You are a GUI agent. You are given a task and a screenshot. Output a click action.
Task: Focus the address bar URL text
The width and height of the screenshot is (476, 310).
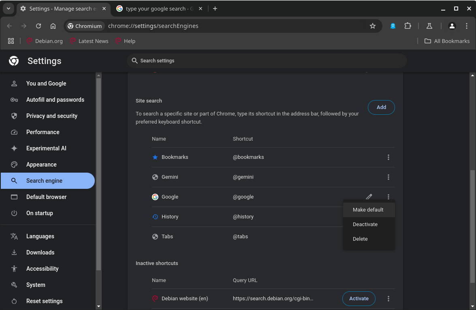pos(153,26)
